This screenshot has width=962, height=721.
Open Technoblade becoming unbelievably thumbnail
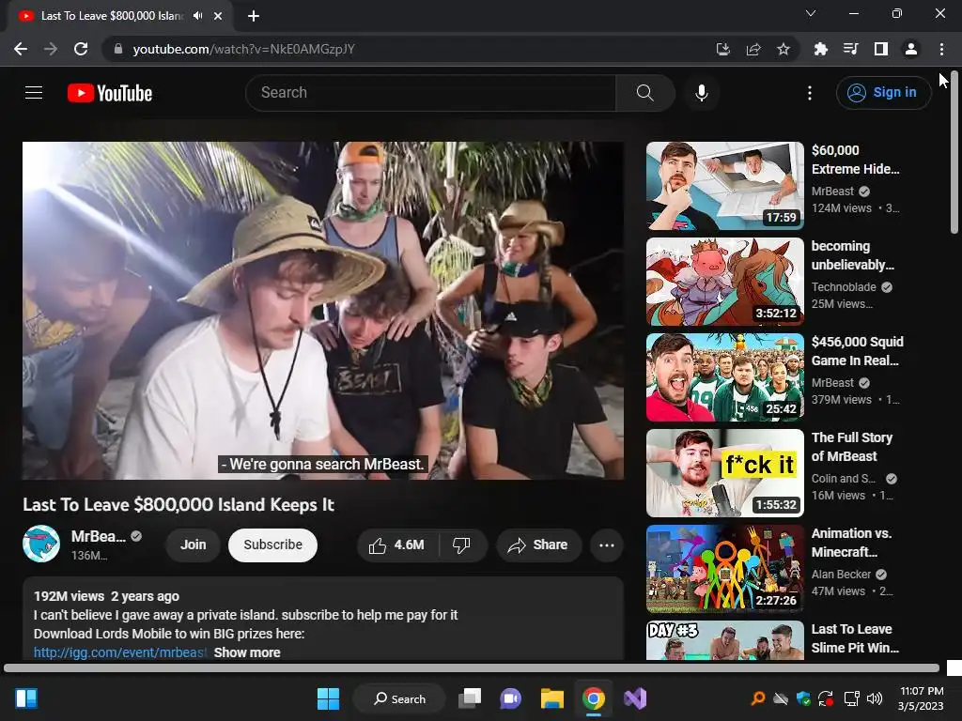(x=725, y=282)
